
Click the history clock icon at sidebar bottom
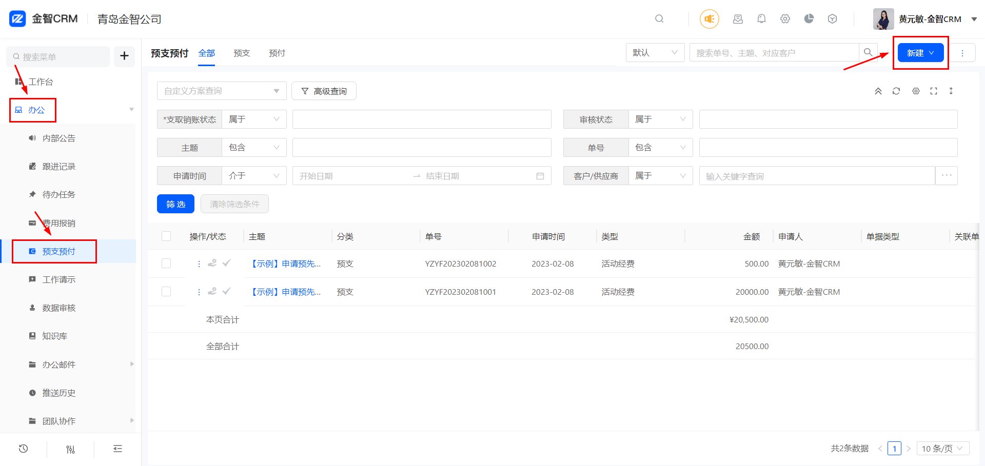23,449
